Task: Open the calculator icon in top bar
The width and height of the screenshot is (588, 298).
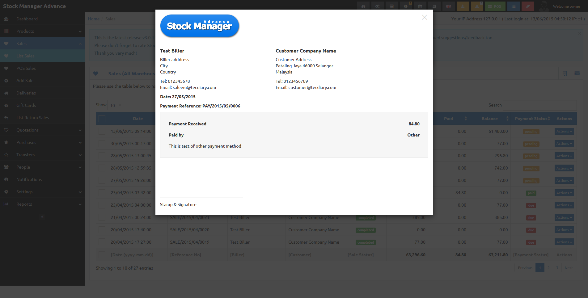Action: [391, 6]
